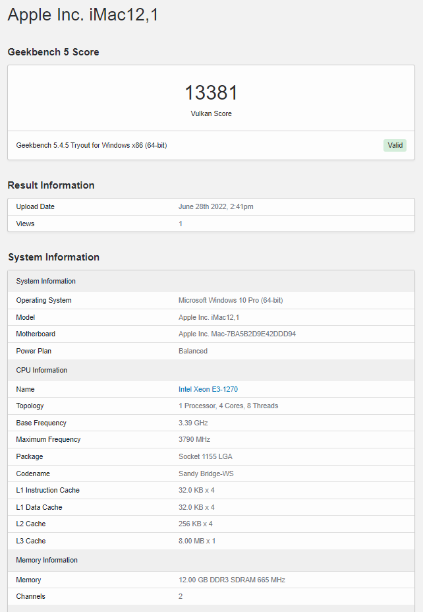Click the Geekbench 5 Score heading
Image resolution: width=423 pixels, height=612 pixels.
coord(53,52)
